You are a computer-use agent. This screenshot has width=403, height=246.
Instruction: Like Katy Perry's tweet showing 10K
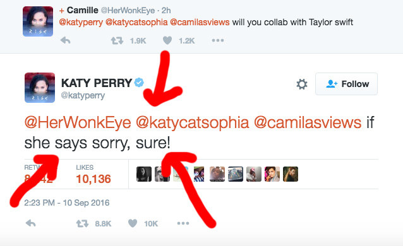pos(133,223)
